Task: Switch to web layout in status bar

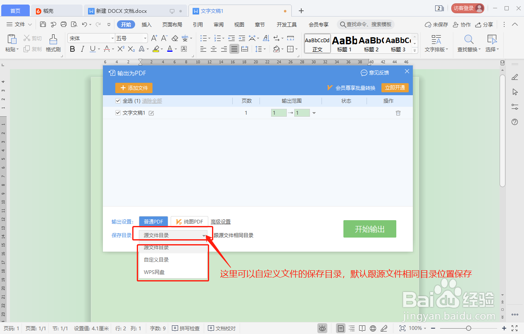Action: pos(373,328)
